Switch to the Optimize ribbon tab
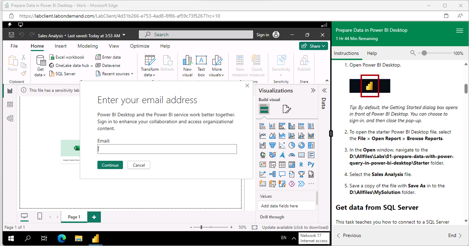Image resolution: width=469 pixels, height=246 pixels. coord(140,46)
